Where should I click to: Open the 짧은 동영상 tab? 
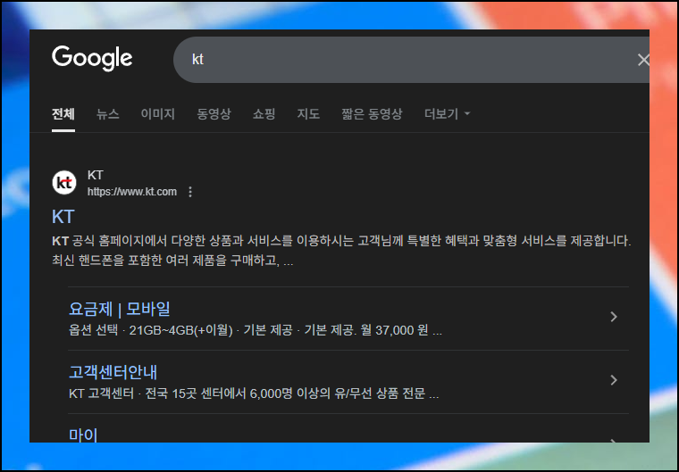tap(372, 114)
